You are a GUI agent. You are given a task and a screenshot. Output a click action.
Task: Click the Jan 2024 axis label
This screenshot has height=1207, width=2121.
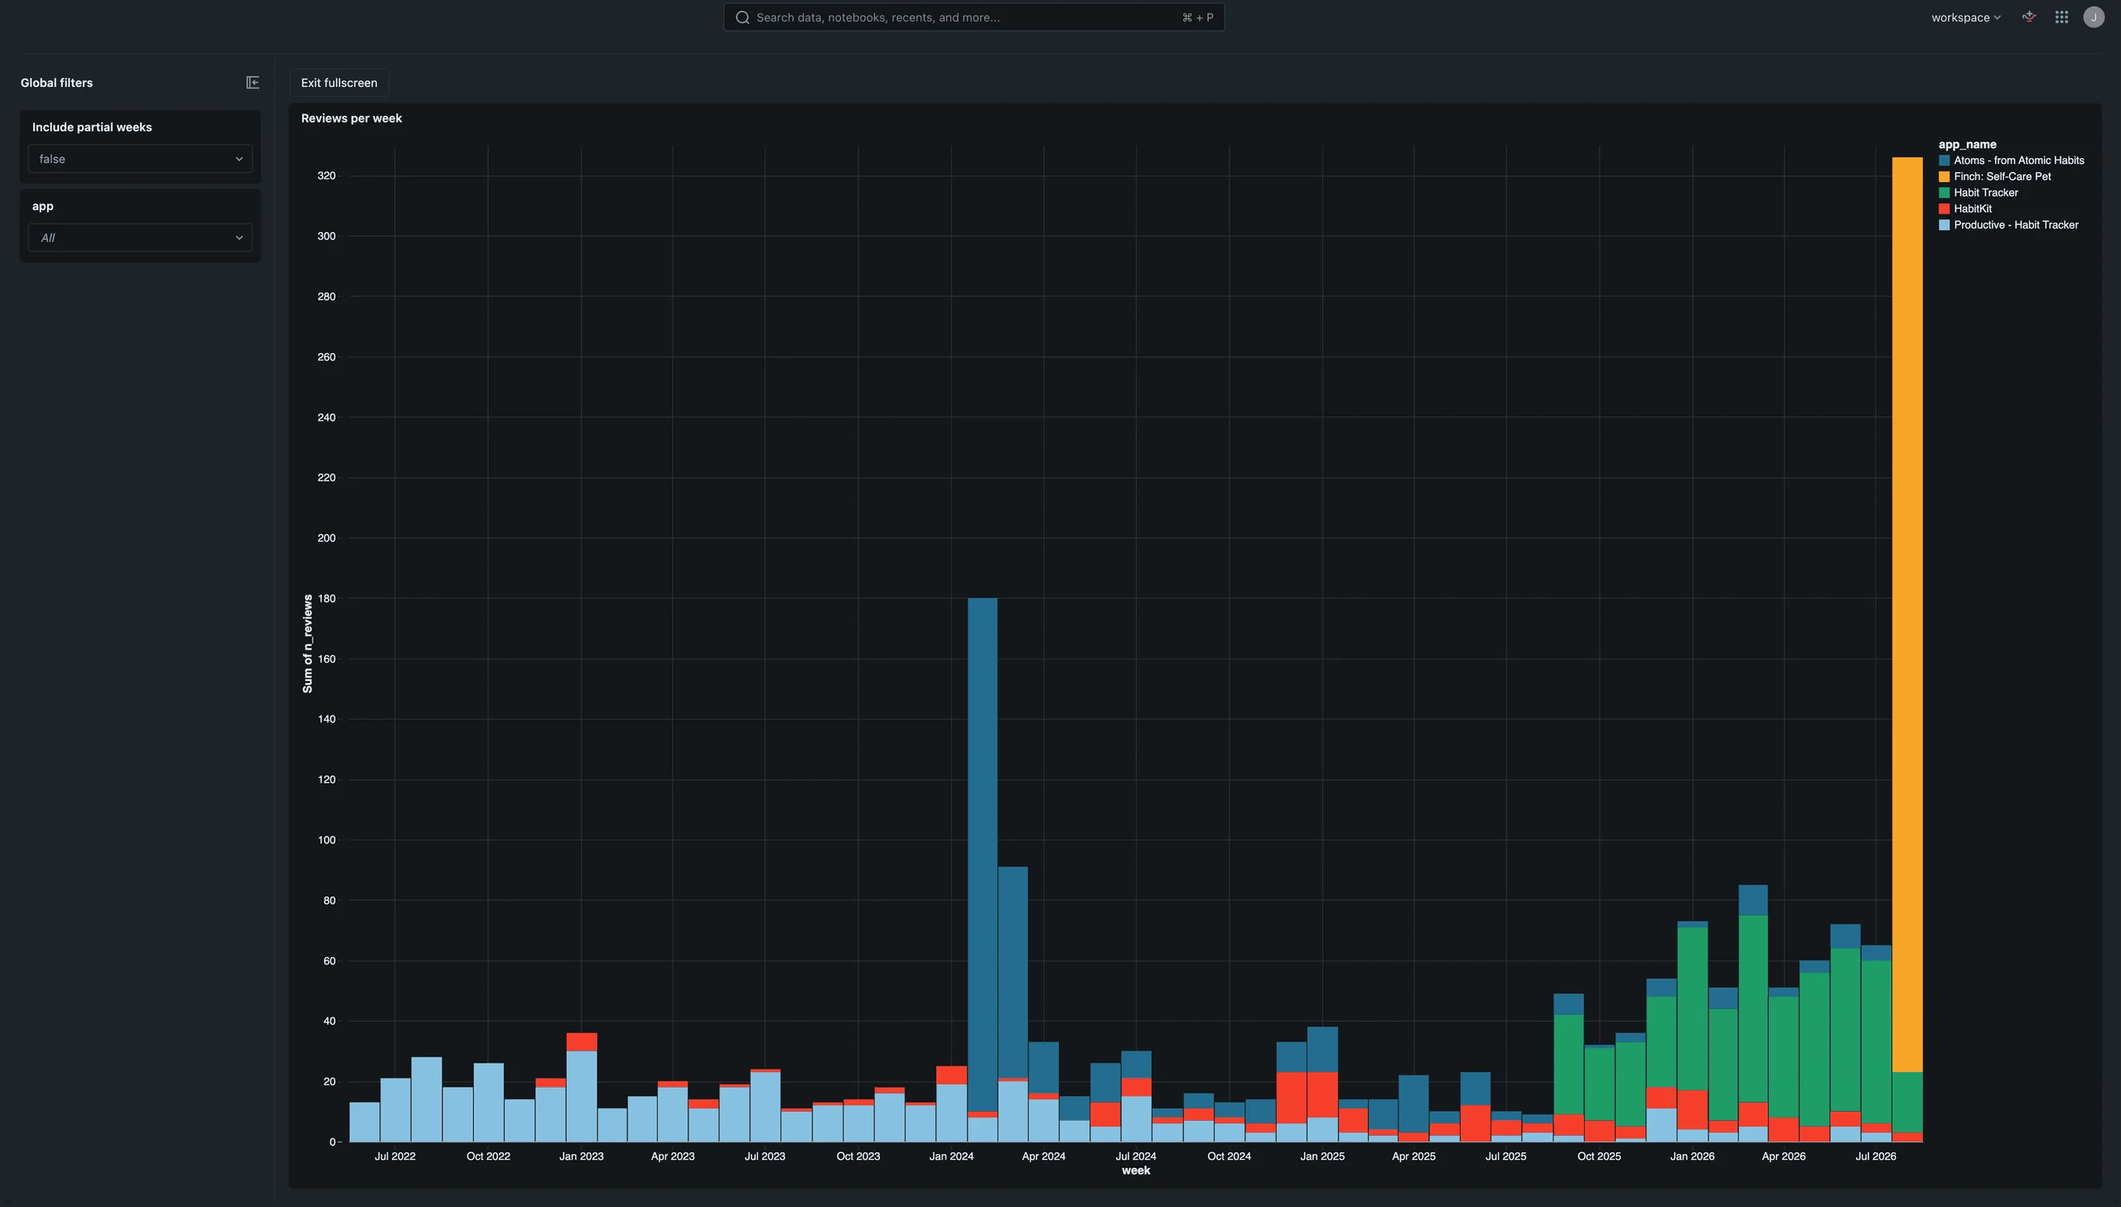point(950,1156)
